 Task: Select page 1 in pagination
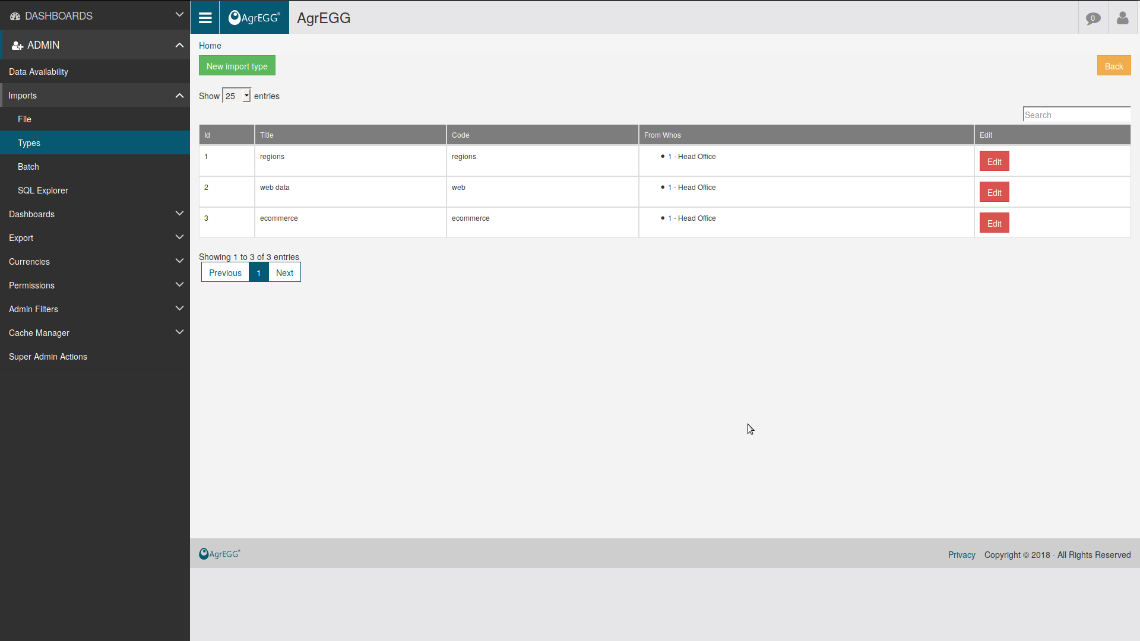[259, 272]
